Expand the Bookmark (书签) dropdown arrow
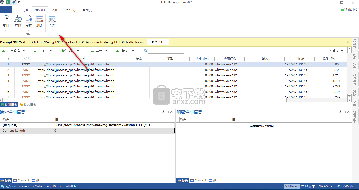 (x=28, y=30)
